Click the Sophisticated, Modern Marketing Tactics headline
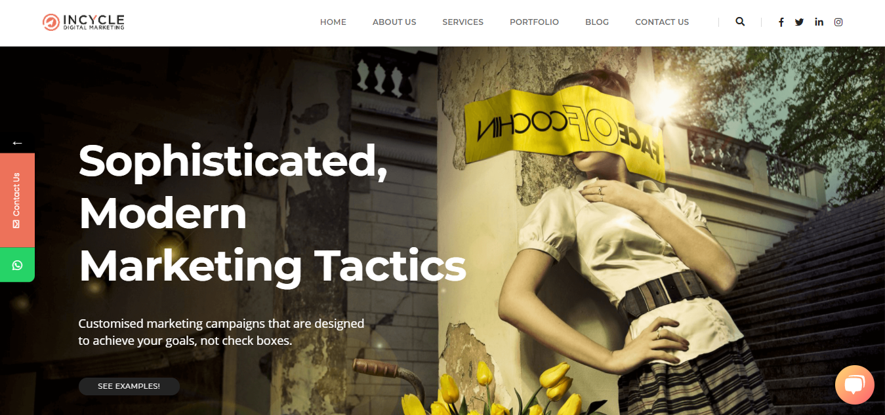Screen dimensions: 885x415 pyautogui.click(x=272, y=213)
